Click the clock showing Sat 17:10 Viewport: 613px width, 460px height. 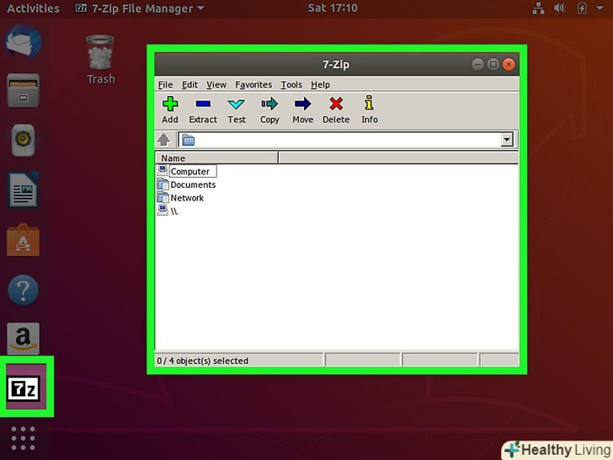point(333,8)
